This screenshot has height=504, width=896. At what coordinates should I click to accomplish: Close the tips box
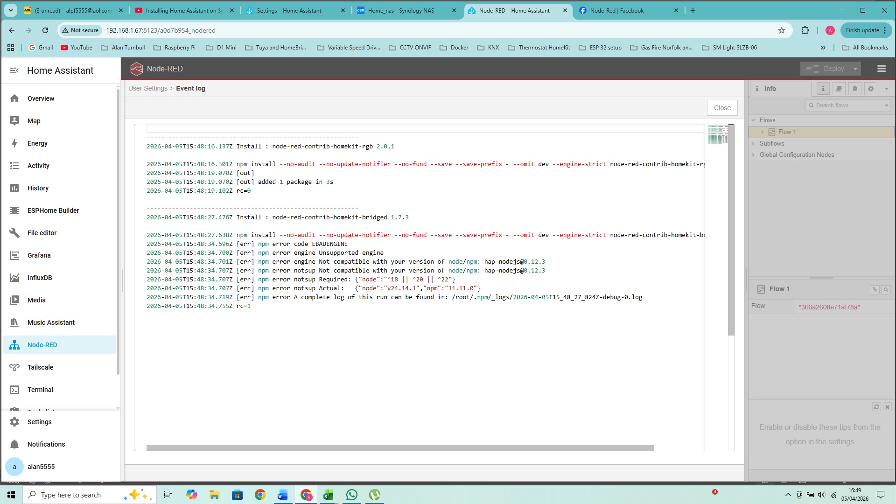(x=887, y=407)
